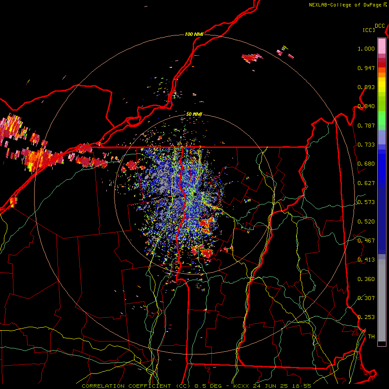
Task: Click the black radar site marker at center
Action: (x=195, y=194)
